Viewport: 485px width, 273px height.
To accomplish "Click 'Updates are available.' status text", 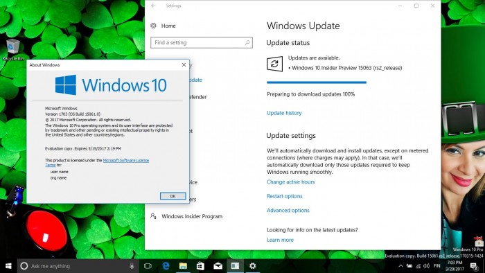I will 314,58.
